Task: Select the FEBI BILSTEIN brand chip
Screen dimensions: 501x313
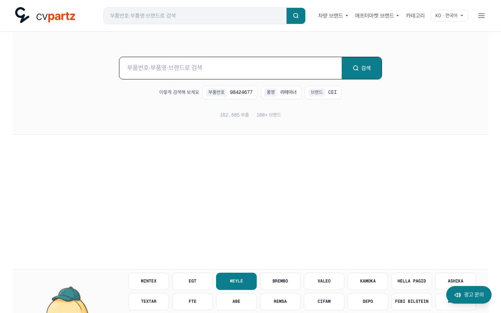Action: coord(412,302)
